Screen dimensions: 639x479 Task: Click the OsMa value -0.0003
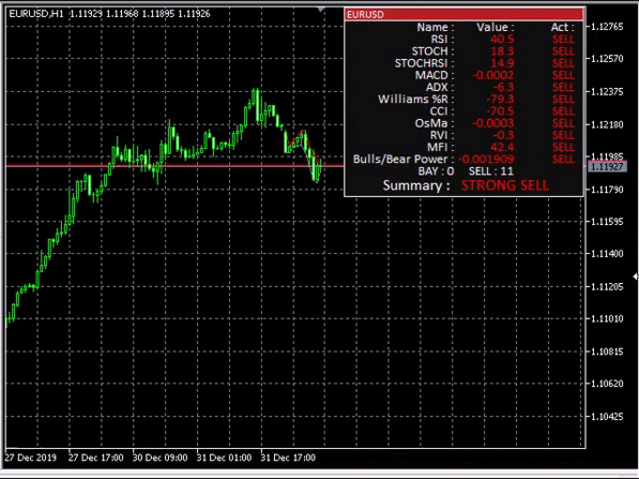click(x=493, y=123)
